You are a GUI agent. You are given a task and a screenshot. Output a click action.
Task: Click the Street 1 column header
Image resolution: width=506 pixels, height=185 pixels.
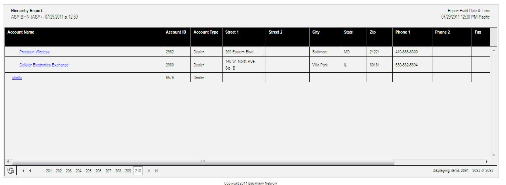pyautogui.click(x=244, y=37)
